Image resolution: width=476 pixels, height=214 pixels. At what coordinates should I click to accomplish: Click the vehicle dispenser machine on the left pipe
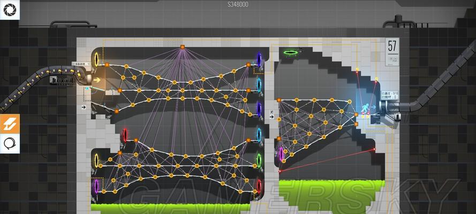click(x=62, y=81)
